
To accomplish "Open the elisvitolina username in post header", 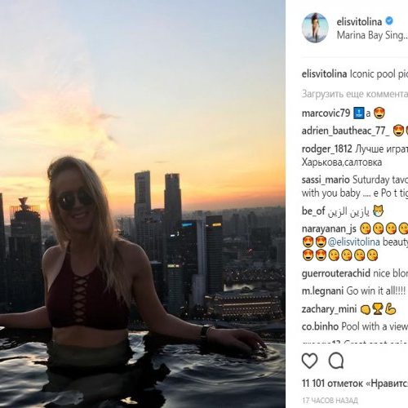I will click(359, 21).
